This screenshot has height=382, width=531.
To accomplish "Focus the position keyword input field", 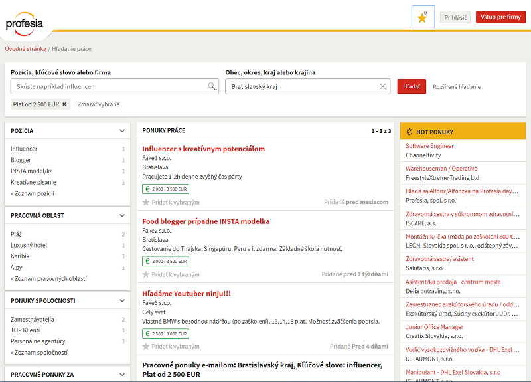I will [x=110, y=86].
